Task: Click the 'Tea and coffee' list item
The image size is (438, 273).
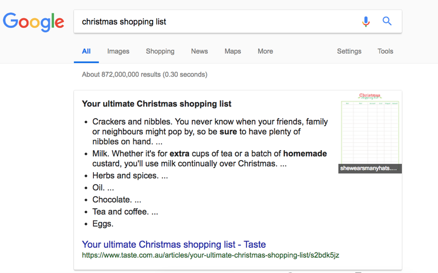Action: pos(125,212)
